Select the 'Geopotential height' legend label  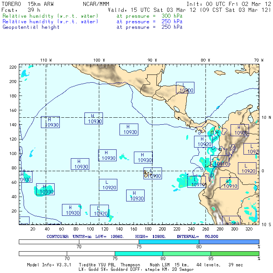pos(31,27)
